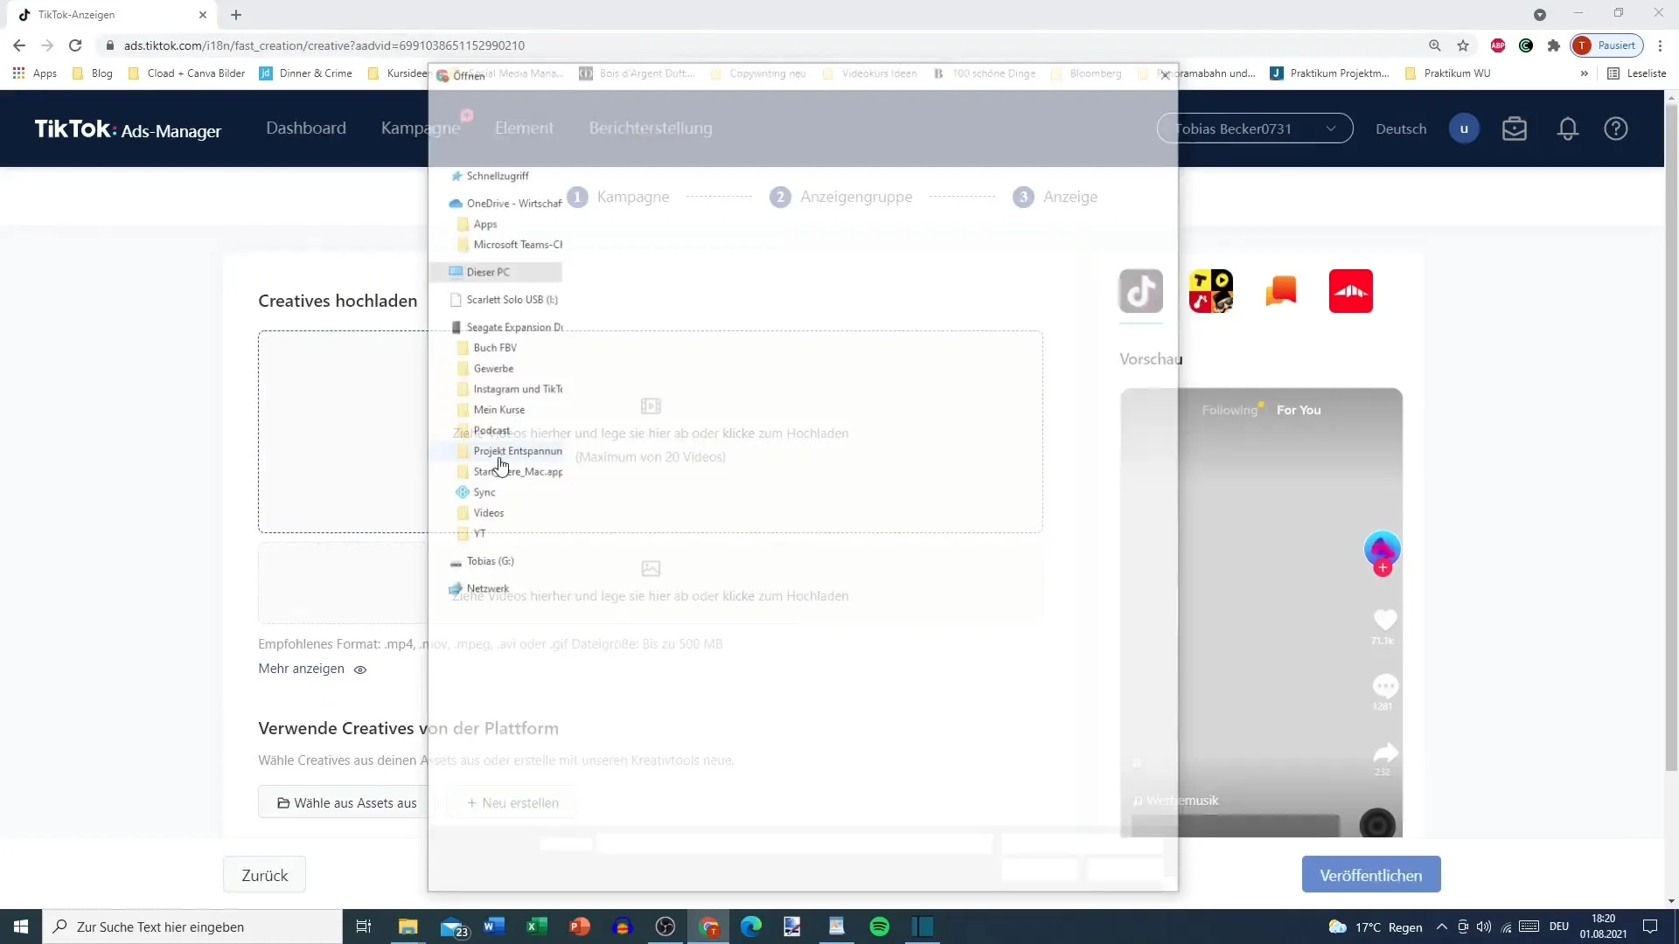Click the Veröffentlichen button

[x=1370, y=875]
